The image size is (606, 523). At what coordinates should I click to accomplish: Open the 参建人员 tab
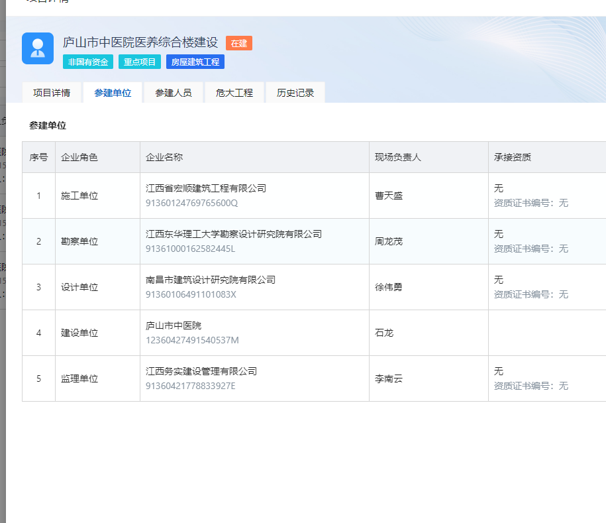pos(174,93)
